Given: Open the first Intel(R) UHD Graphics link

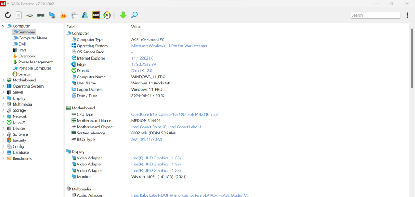Looking at the screenshot, I should 156,158.
